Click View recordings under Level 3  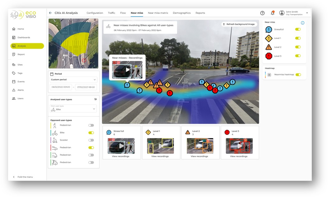pyautogui.click(x=239, y=156)
